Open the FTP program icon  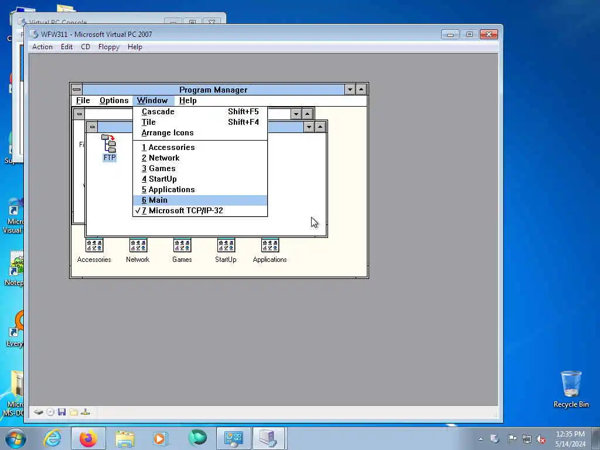tap(110, 148)
